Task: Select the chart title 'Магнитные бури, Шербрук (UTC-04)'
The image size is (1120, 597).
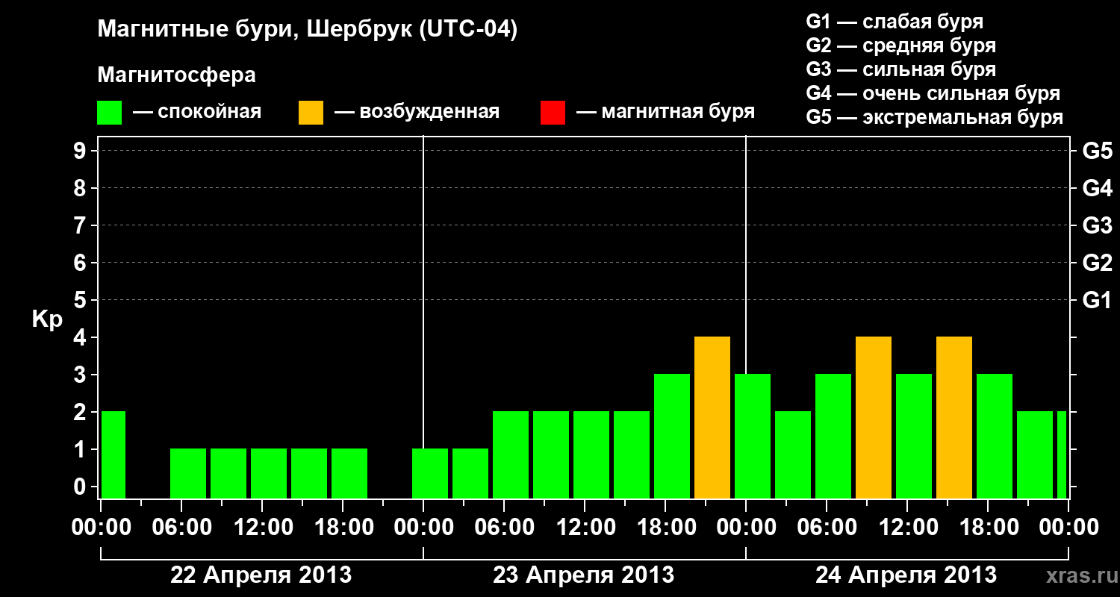Action: (x=308, y=31)
